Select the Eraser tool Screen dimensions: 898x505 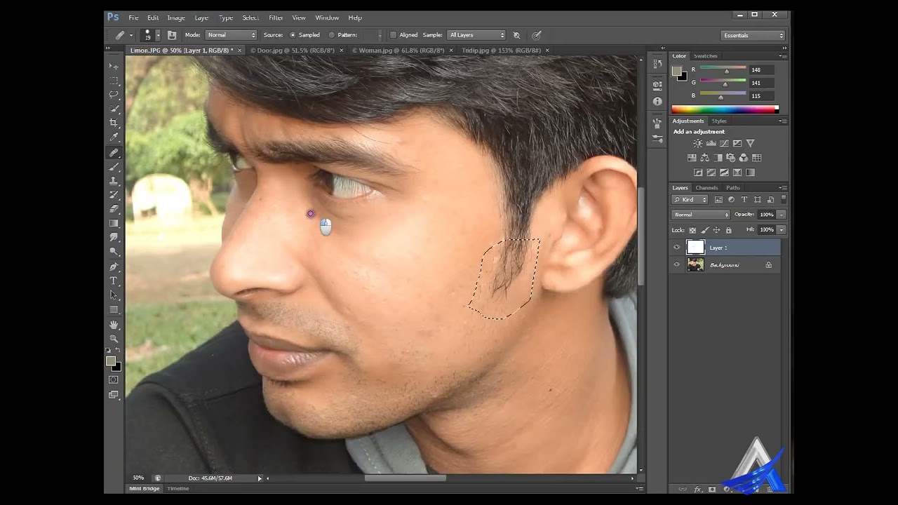point(114,209)
